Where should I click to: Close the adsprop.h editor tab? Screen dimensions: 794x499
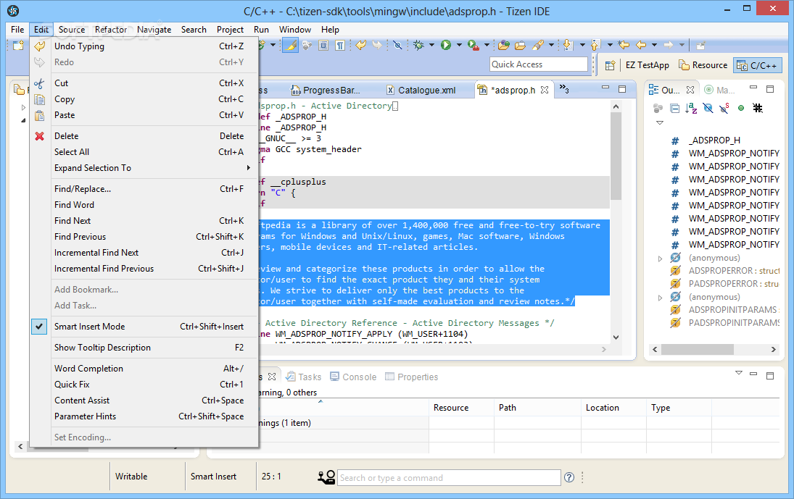(x=545, y=90)
